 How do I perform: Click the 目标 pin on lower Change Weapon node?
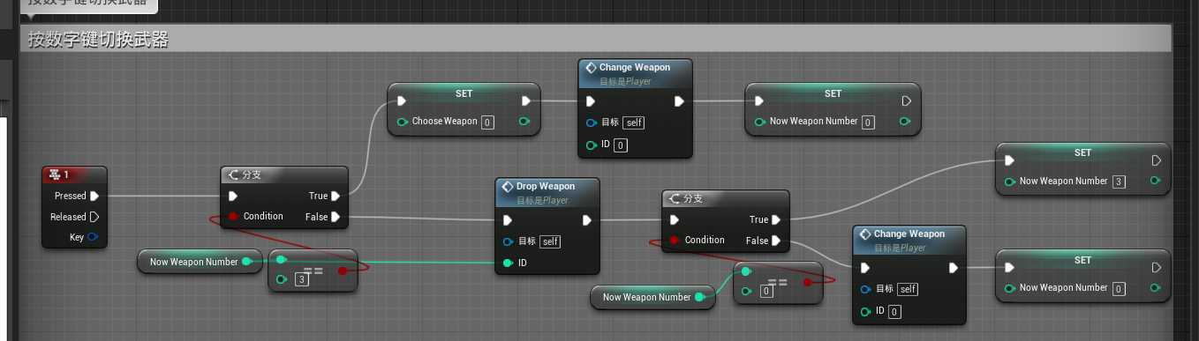(865, 289)
